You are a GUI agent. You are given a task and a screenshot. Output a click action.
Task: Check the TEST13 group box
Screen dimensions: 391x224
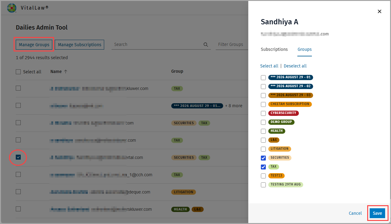point(263,176)
